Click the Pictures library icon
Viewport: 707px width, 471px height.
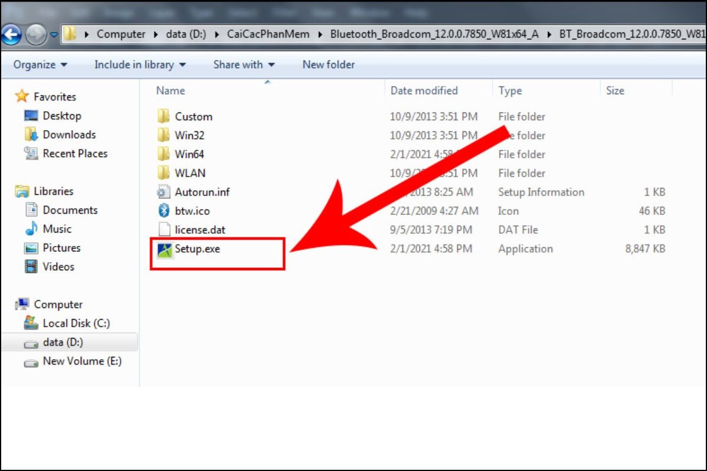pyautogui.click(x=31, y=247)
